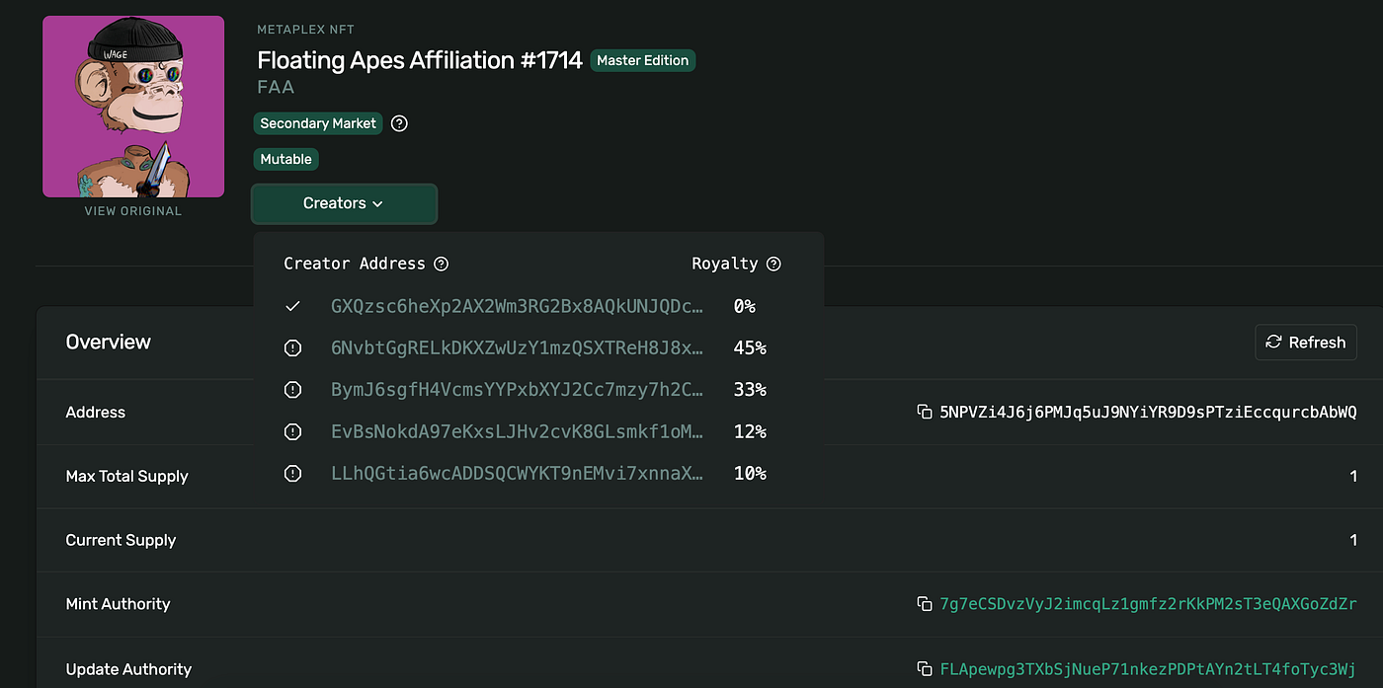Click the 33% royalty value

750,390
